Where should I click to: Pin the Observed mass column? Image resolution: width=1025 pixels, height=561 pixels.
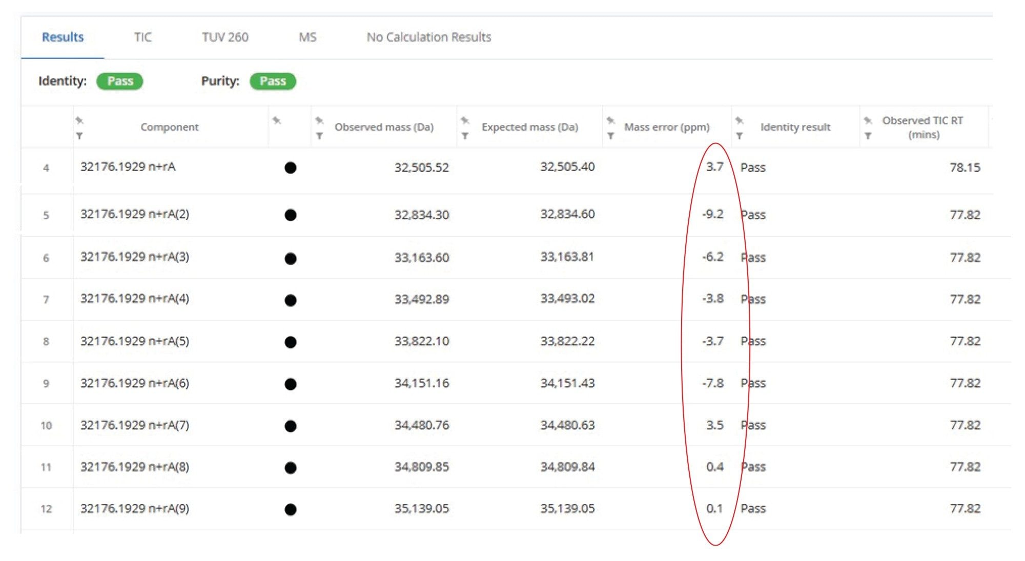pyautogui.click(x=319, y=120)
